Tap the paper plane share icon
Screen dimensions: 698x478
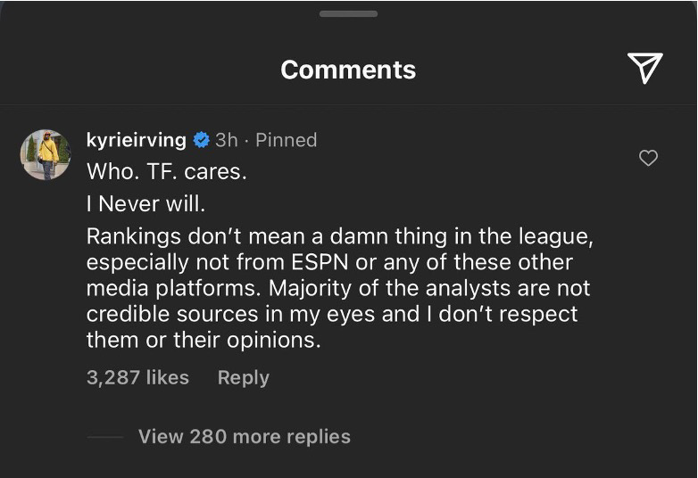click(644, 68)
